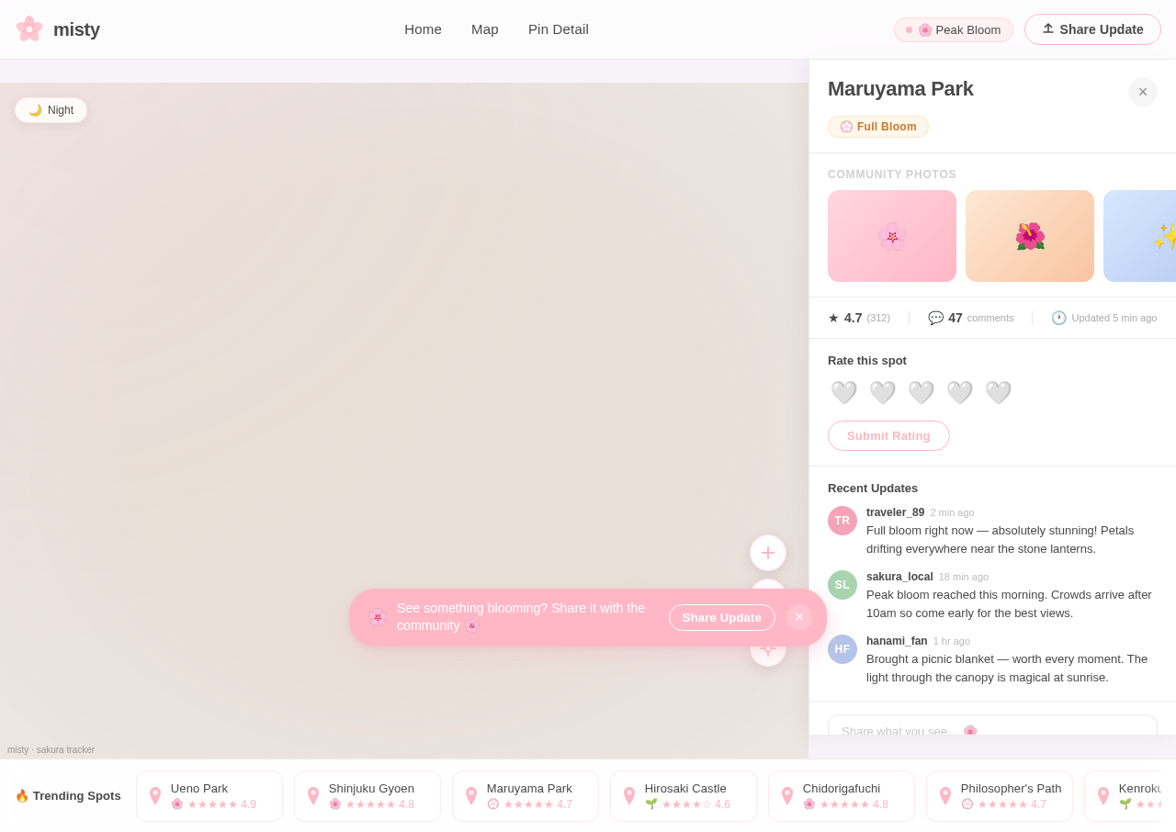Close the Maruyama Park detail panel
1176x832 pixels.
pyautogui.click(x=1143, y=92)
